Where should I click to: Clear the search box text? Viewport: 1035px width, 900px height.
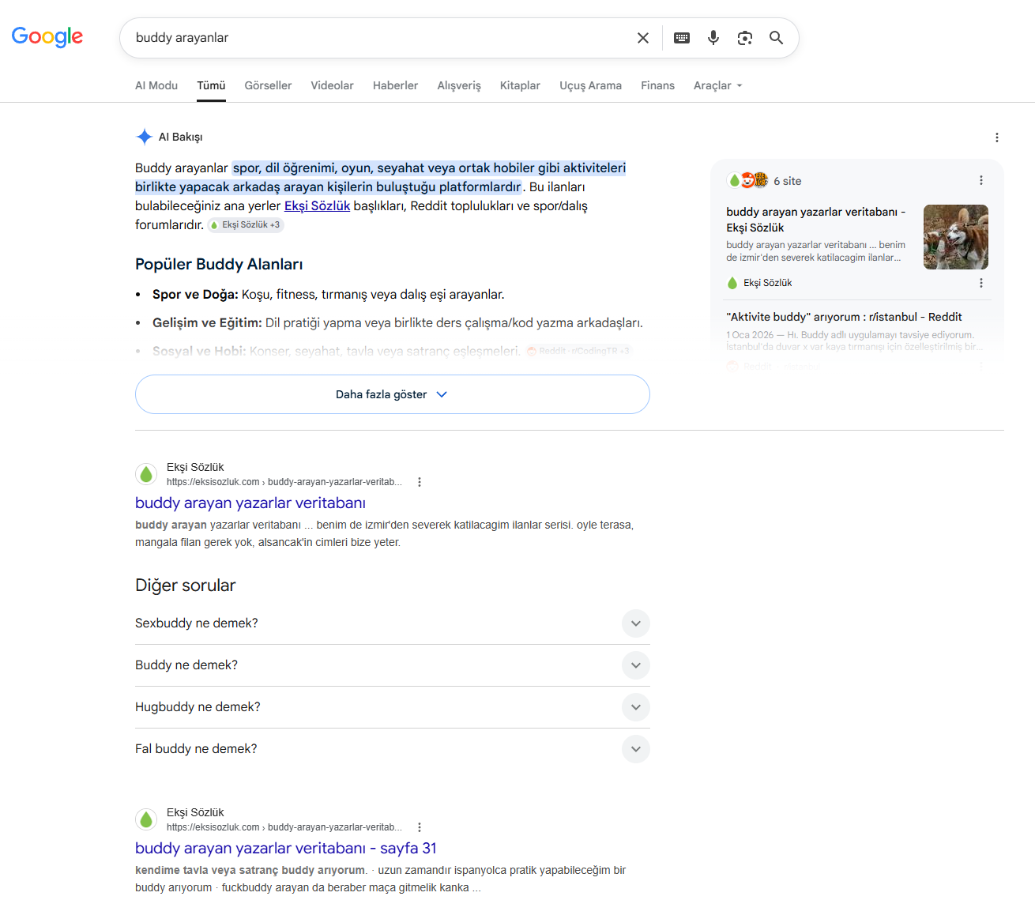(x=643, y=38)
